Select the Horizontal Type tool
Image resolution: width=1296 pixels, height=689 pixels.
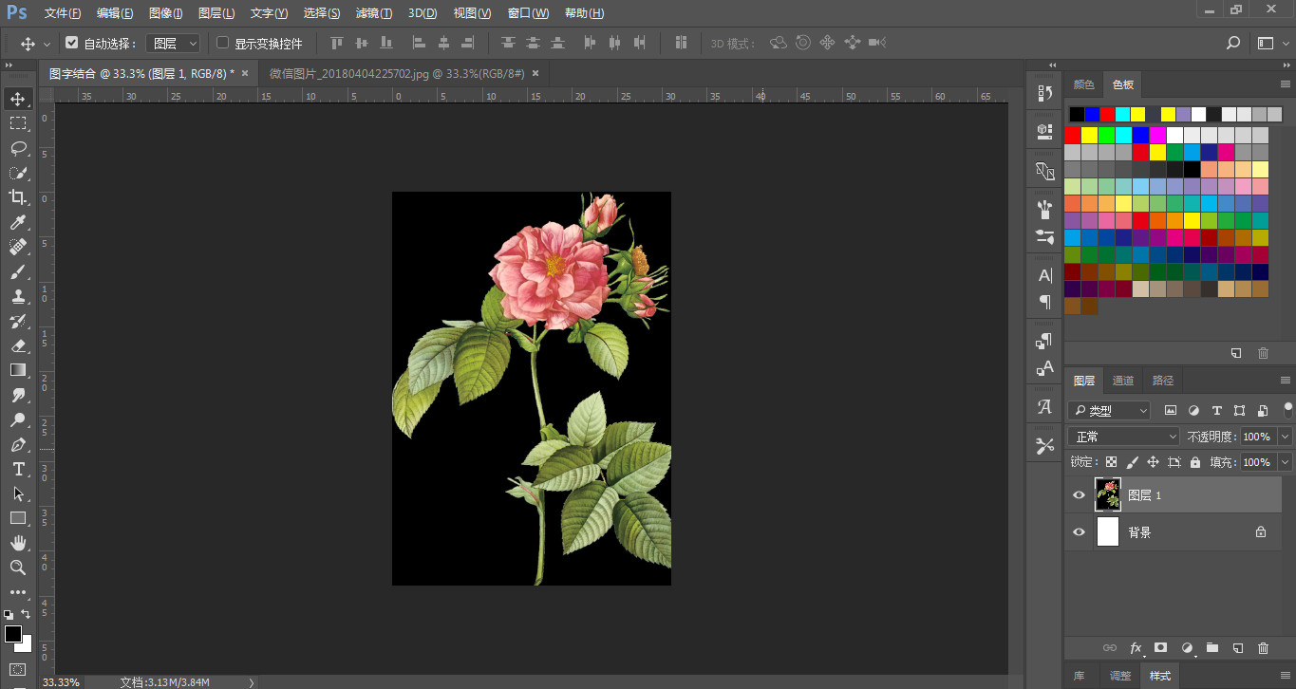click(18, 469)
